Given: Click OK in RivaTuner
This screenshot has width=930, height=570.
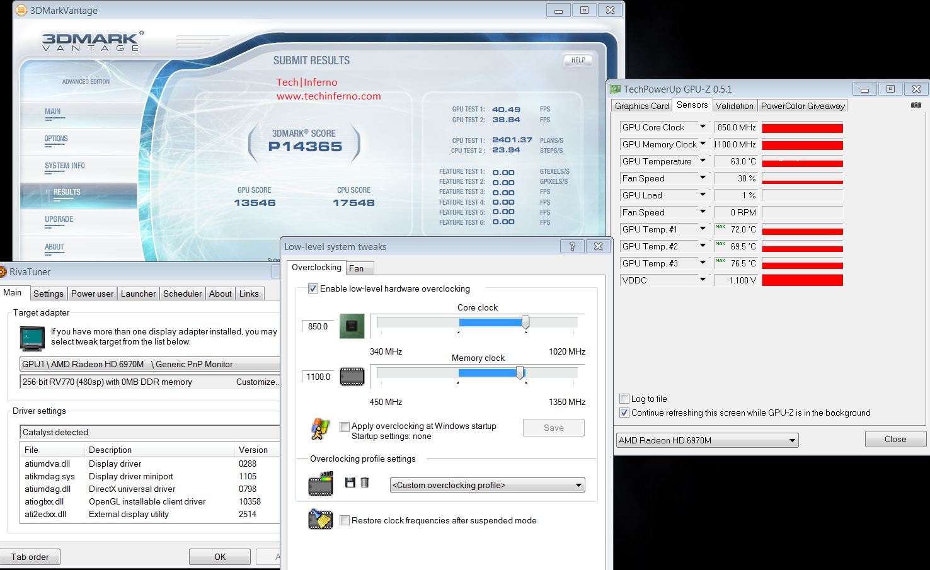Looking at the screenshot, I should coord(220,557).
